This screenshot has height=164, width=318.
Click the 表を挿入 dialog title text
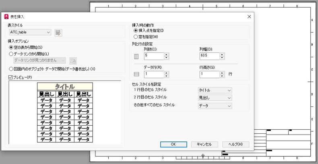[x=17, y=17]
